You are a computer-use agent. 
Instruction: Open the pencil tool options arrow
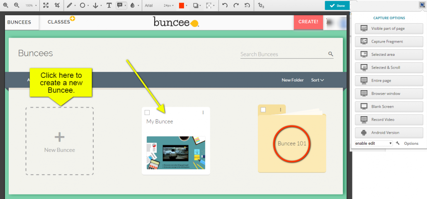(75, 6)
